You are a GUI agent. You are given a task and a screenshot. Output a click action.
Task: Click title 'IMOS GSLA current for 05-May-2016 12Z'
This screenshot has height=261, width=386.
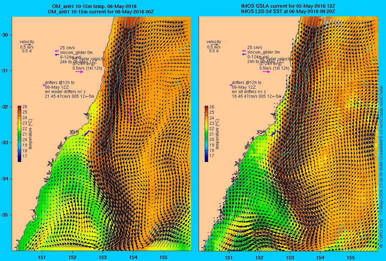tap(288, 6)
